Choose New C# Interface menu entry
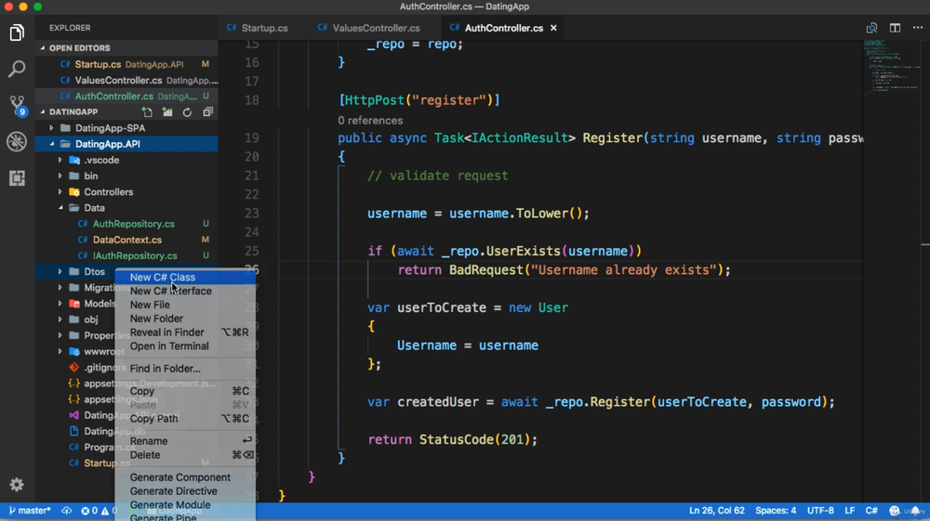The height and width of the screenshot is (521, 930). click(x=185, y=291)
